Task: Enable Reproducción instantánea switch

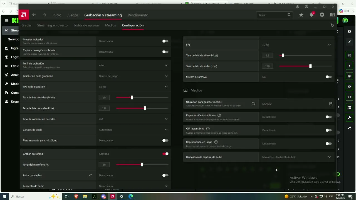Action: tap(328, 117)
